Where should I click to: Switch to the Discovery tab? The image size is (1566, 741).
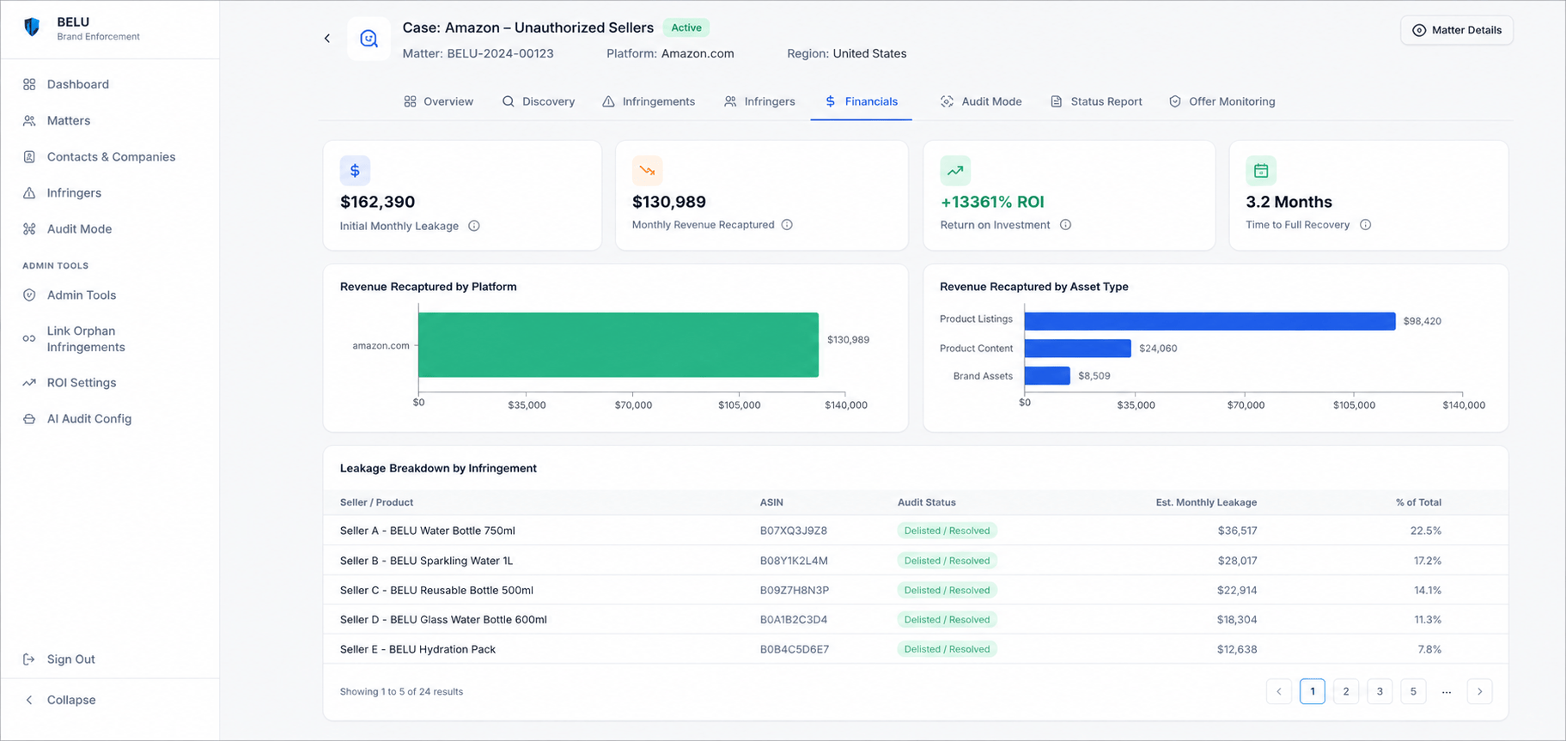[539, 101]
